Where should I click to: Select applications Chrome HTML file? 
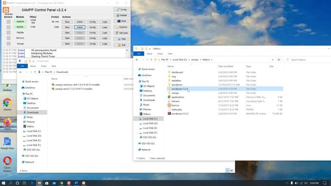(x=178, y=97)
